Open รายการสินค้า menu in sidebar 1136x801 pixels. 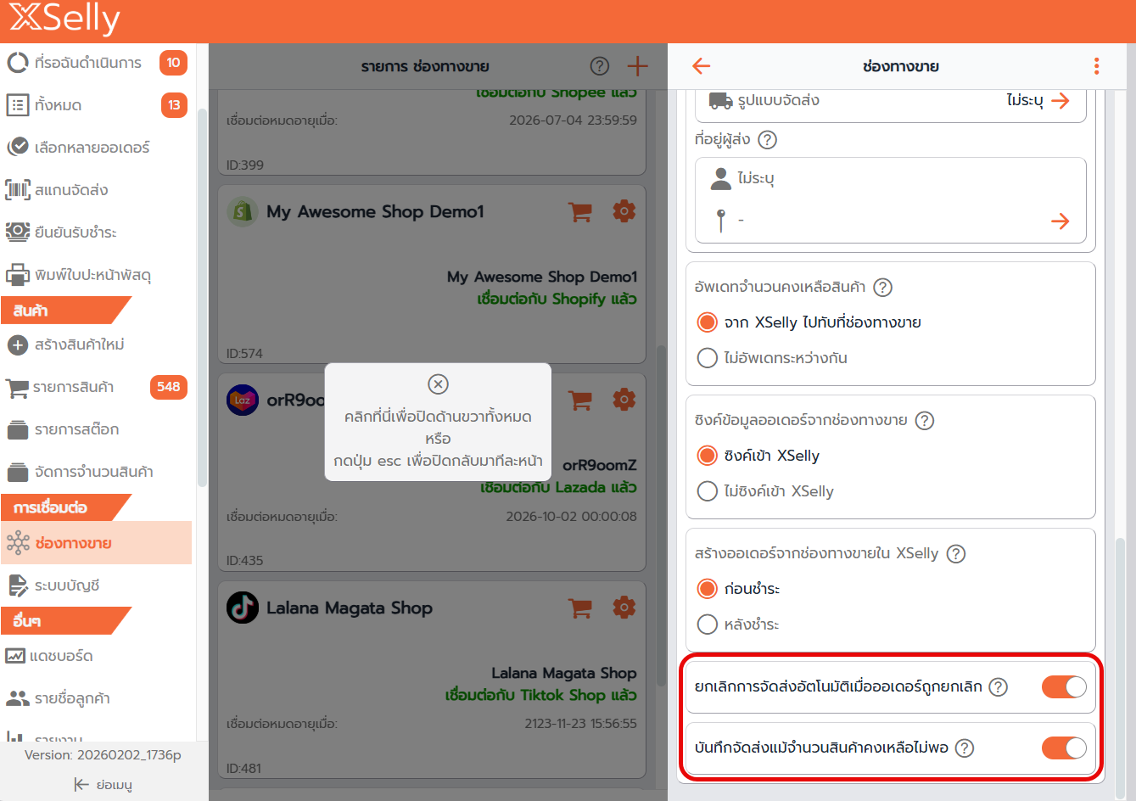[74, 387]
